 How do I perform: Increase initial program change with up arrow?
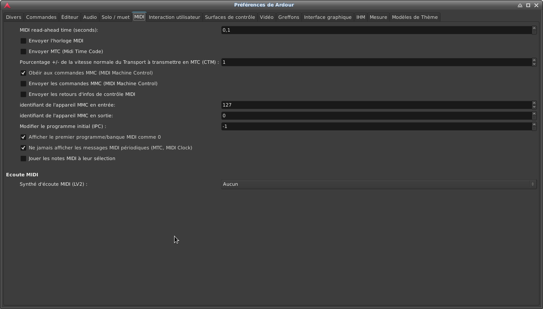534,125
